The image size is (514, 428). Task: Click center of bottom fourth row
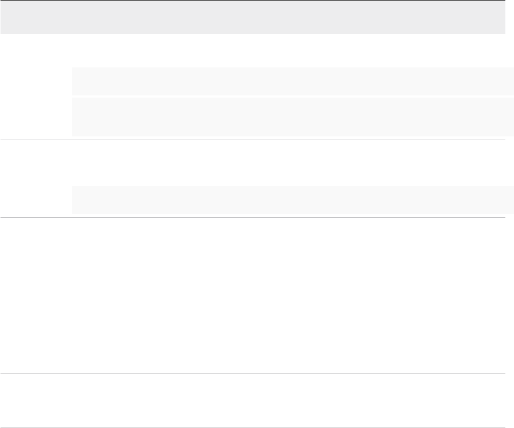(x=252, y=401)
